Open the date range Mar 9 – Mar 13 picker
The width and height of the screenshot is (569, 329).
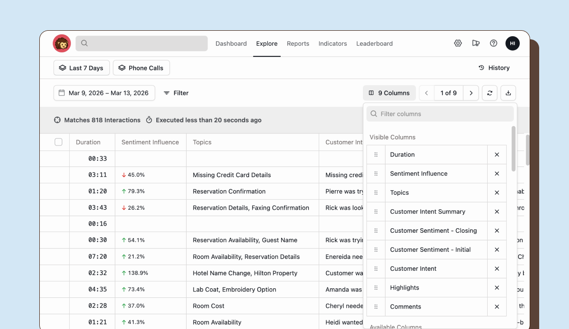(104, 93)
